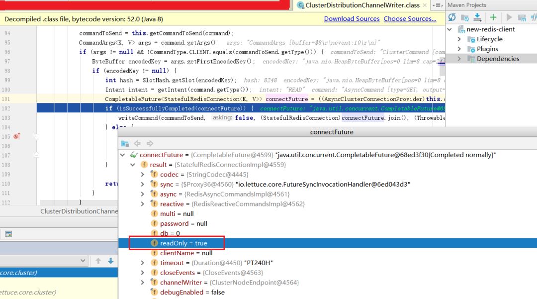Screen dimensions: 537x299
Task: Click the Reimport All Maven Projects icon
Action: [452, 17]
